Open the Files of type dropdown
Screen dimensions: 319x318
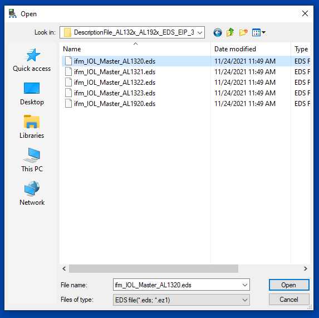pos(181,300)
